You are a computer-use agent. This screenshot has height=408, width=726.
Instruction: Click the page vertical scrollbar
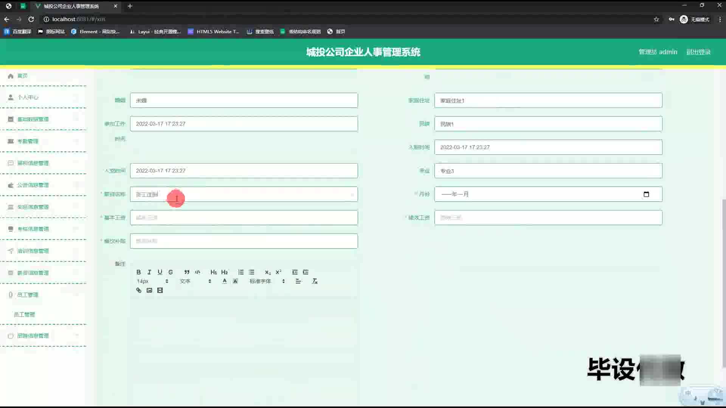(724, 283)
